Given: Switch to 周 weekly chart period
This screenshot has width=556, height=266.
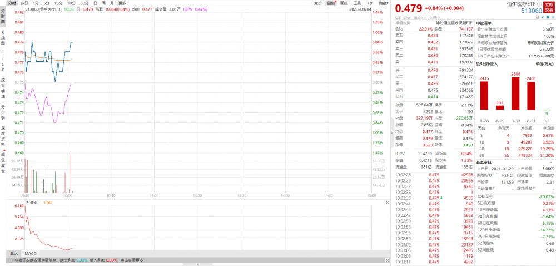Looking at the screenshot, I should 103,3.
